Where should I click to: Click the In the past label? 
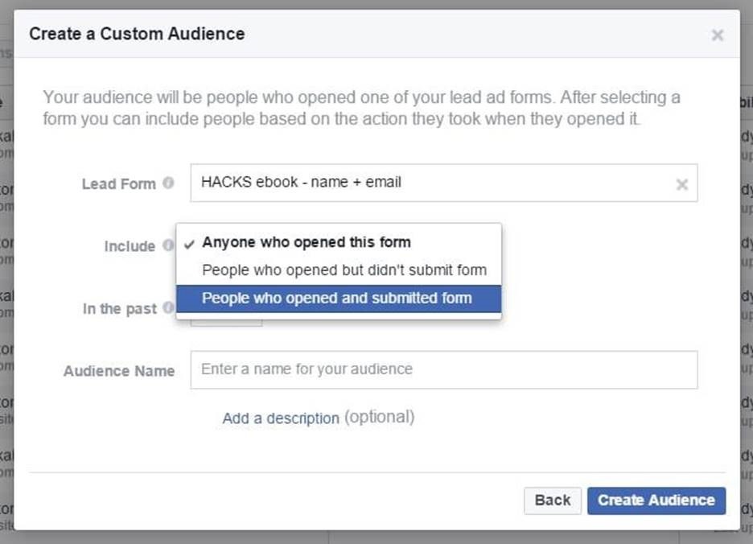click(x=119, y=309)
